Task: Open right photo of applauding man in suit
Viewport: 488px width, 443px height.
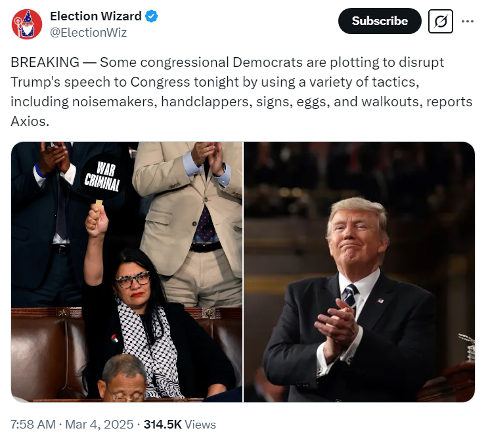Action: (x=359, y=272)
